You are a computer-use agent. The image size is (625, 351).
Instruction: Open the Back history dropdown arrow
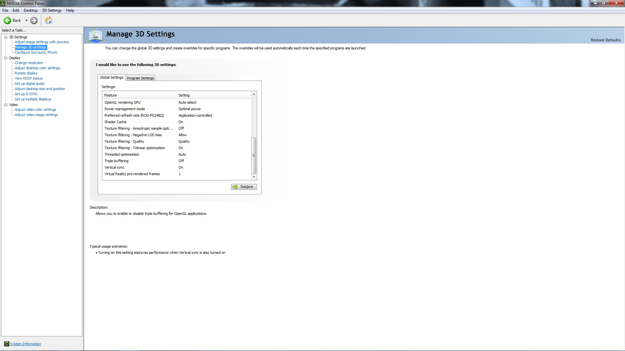click(x=26, y=20)
